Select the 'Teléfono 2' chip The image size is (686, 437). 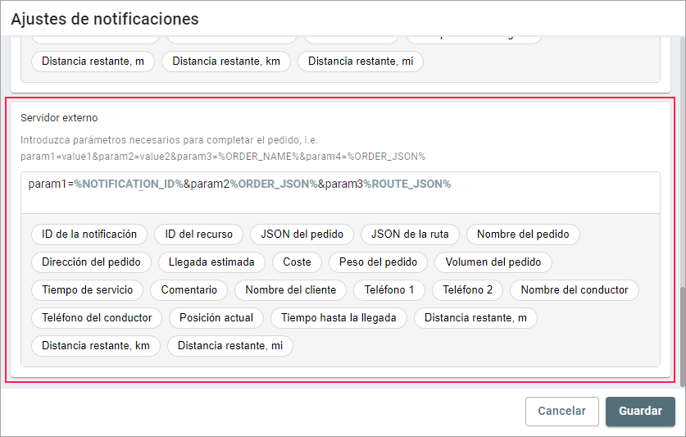coord(467,290)
